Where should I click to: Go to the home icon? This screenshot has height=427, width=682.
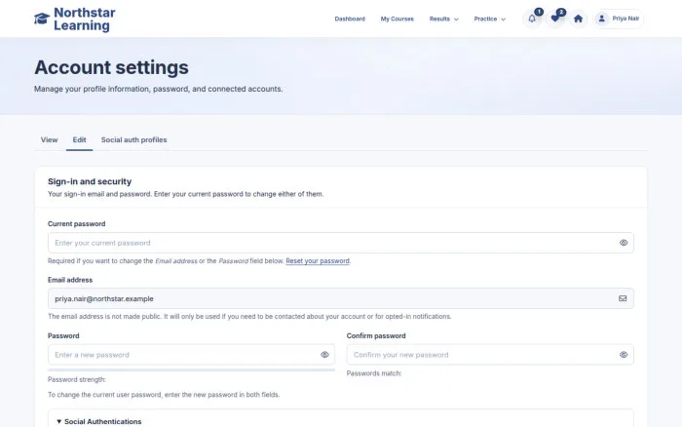(578, 19)
